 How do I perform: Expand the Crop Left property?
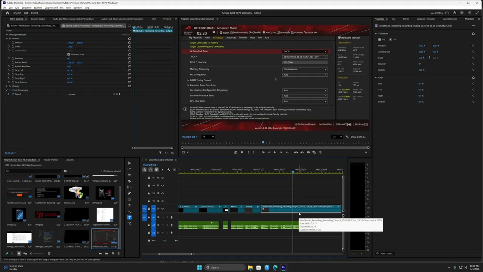[9, 70]
